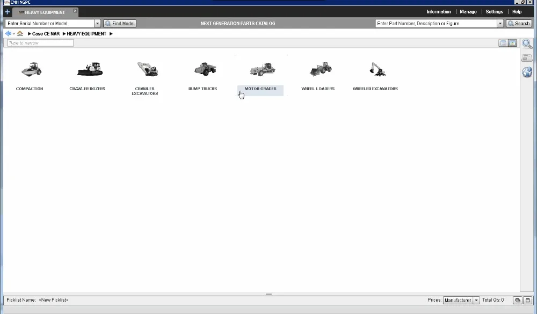Select the HEAVY EQUIPMENT tab

[x=45, y=12]
